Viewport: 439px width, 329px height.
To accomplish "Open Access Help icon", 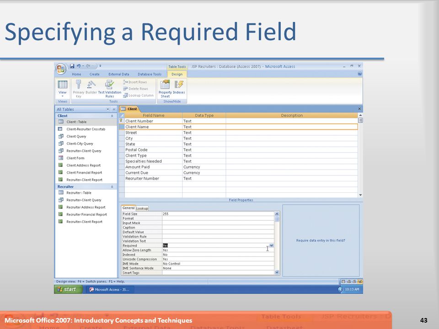I will point(360,74).
